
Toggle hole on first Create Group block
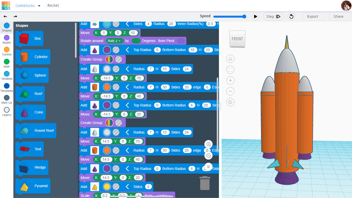118,59
